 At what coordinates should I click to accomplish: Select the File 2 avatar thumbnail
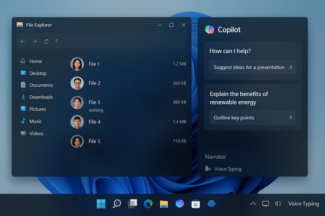[77, 83]
